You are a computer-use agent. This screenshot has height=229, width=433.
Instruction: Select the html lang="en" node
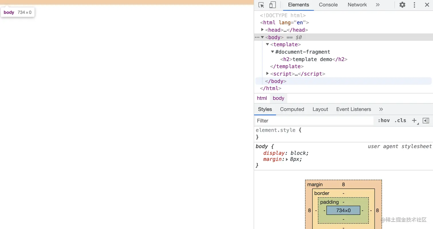284,23
